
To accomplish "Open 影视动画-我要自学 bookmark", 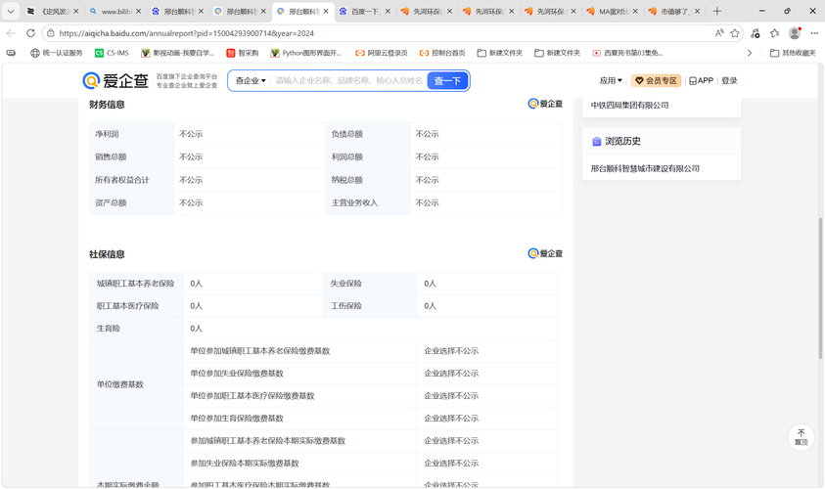I will coord(178,53).
